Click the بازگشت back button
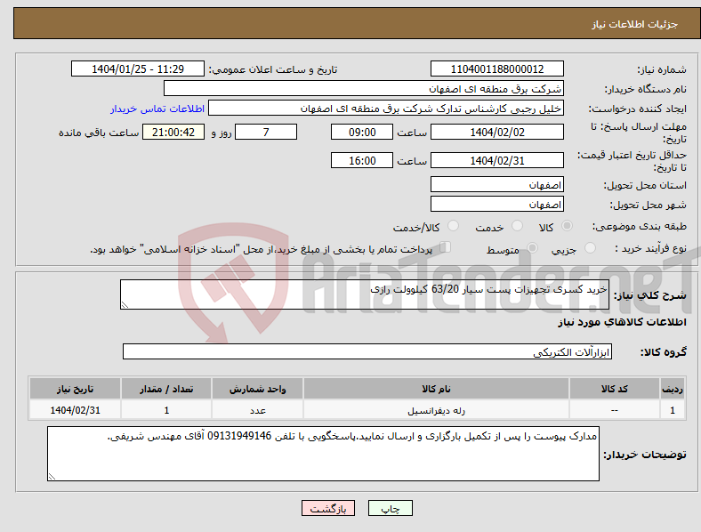 328,508
